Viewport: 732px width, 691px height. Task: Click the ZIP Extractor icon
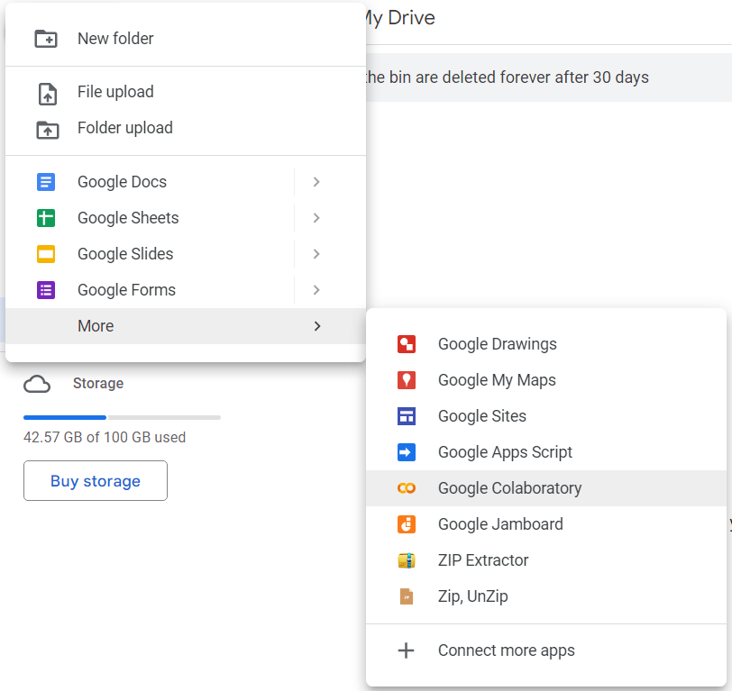[407, 559]
